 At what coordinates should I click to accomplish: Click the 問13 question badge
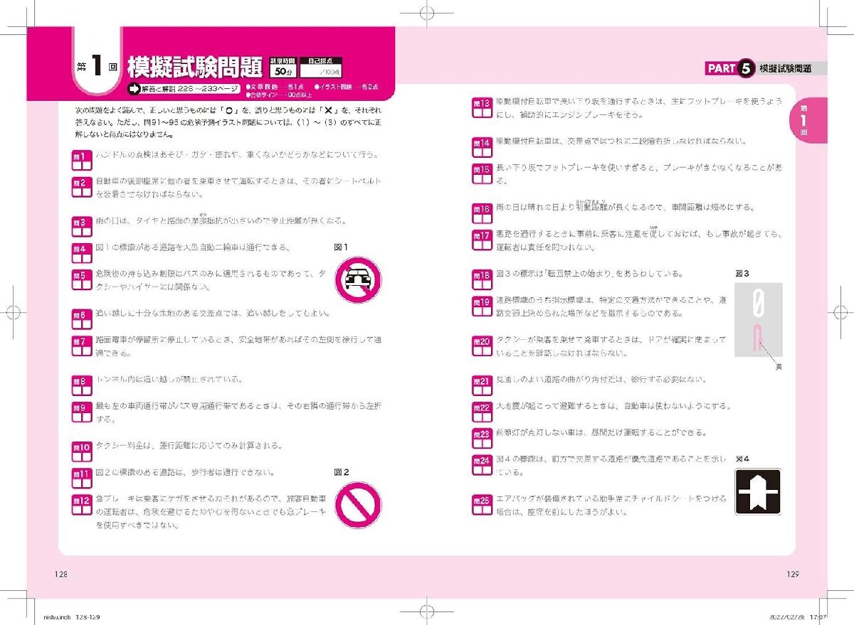483,107
